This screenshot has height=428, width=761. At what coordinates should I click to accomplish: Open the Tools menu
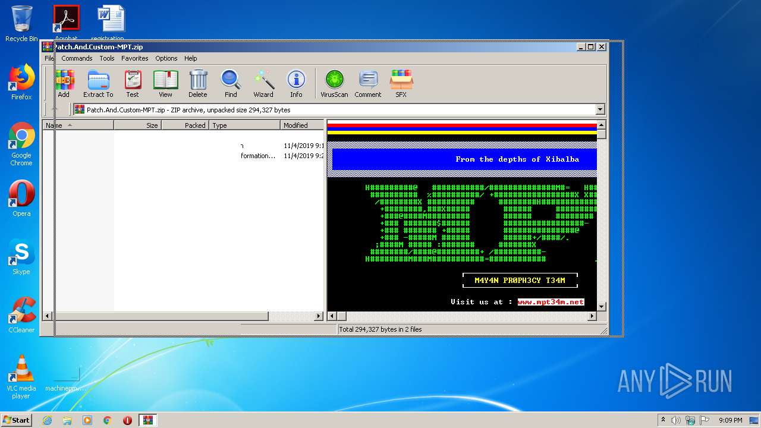pos(107,58)
